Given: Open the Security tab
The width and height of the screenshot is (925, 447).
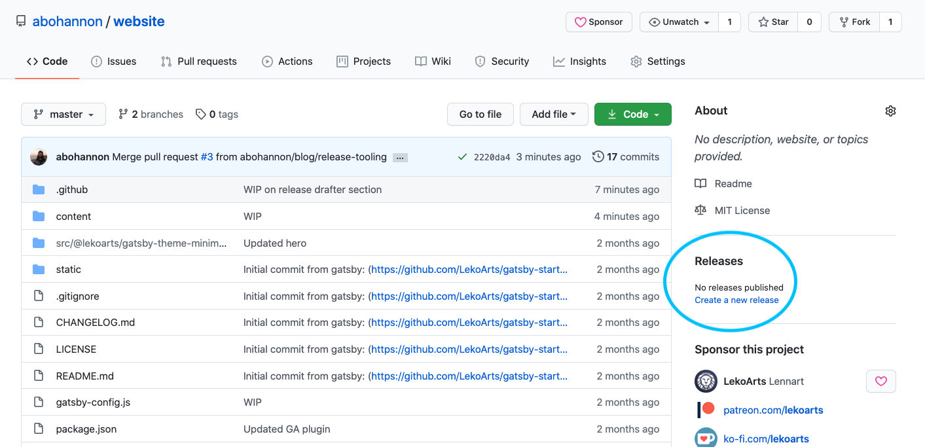Looking at the screenshot, I should coord(501,61).
